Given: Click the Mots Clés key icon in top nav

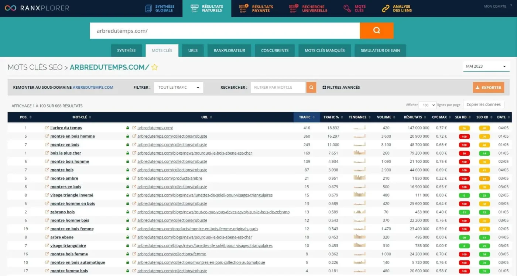Looking at the screenshot, I should [x=347, y=8].
